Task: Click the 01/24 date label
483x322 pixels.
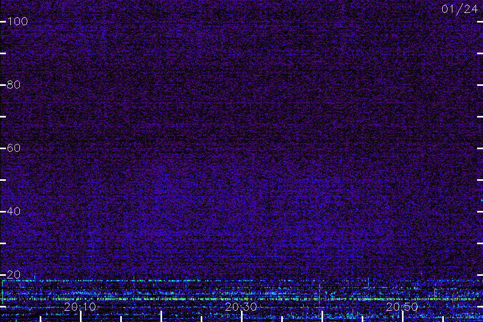Action: coord(459,9)
